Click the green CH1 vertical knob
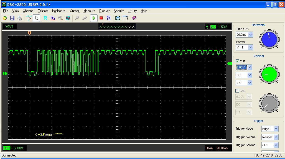The width and height of the screenshot is (285, 159). click(269, 74)
